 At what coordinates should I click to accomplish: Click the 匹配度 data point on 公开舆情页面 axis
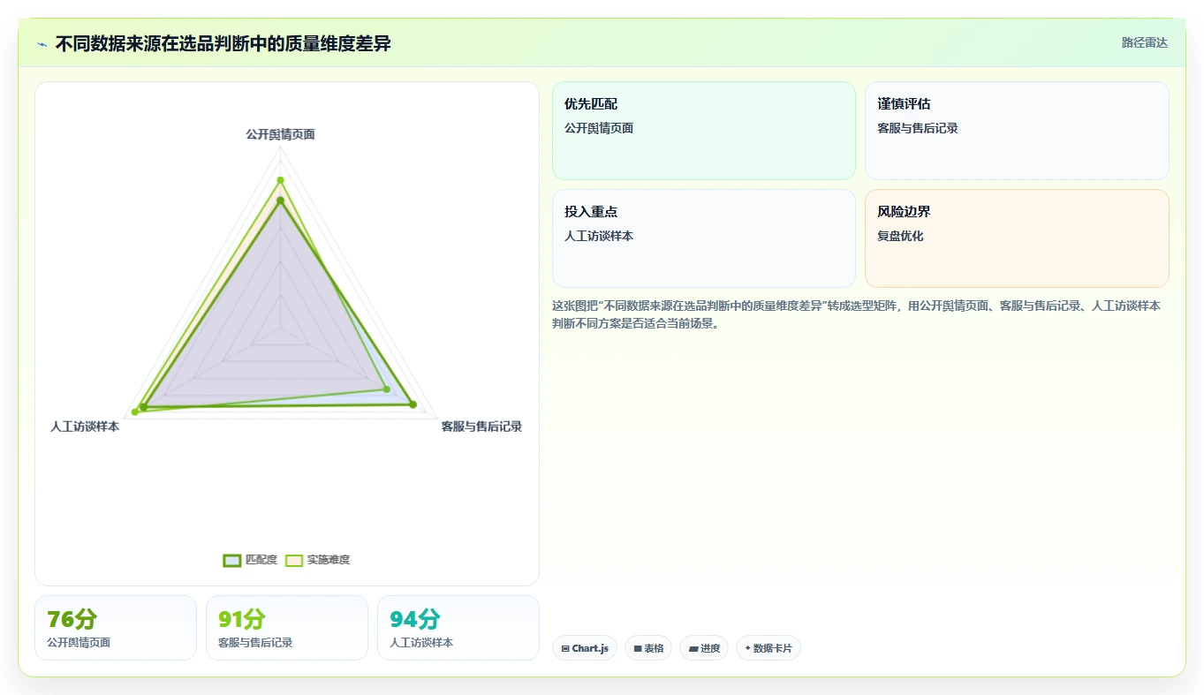(x=280, y=200)
